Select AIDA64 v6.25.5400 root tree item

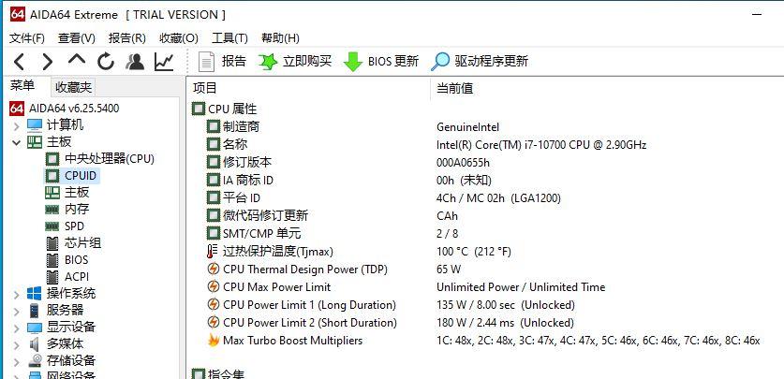pyautogui.click(x=65, y=109)
